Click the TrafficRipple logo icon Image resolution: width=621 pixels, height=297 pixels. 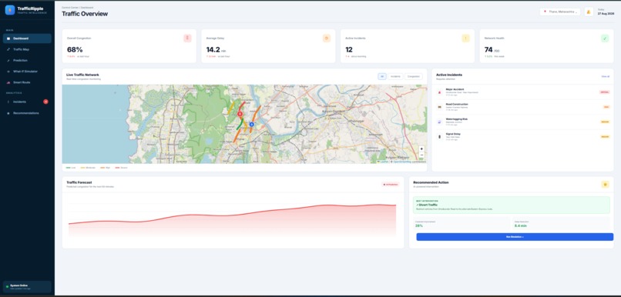(x=10, y=10)
